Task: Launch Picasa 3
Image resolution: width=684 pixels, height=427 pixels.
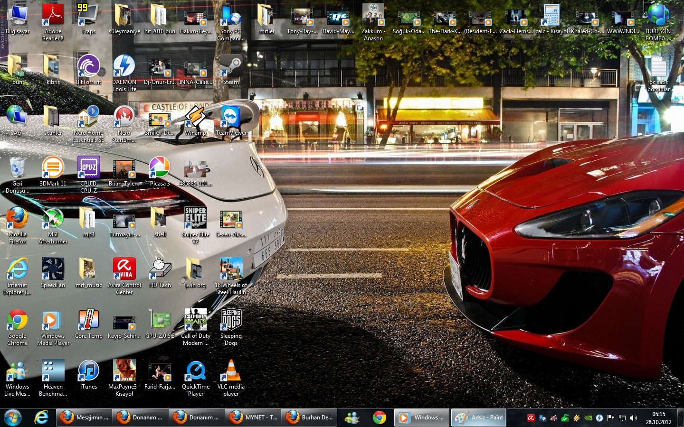Action: pyautogui.click(x=160, y=171)
